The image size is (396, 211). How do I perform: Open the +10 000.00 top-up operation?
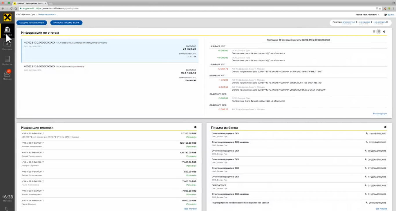coord(298,59)
